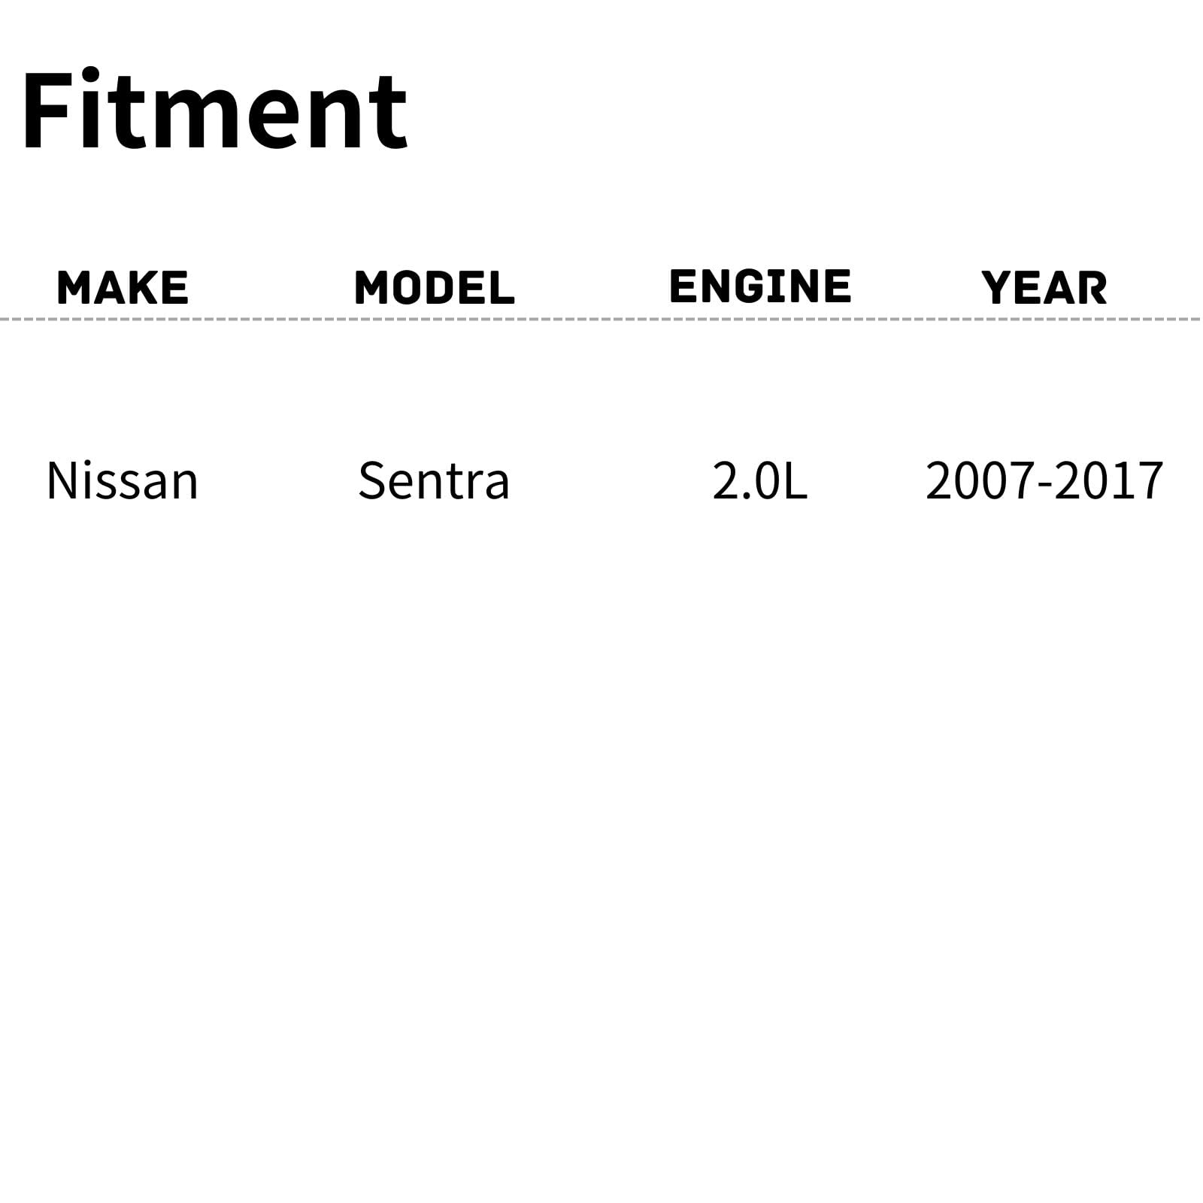The height and width of the screenshot is (1203, 1203).
Task: Sort by the YEAR header
Action: coord(1044,287)
